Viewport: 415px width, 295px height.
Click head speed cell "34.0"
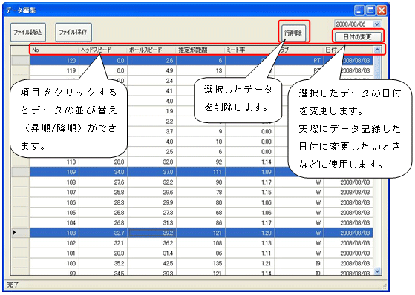pyautogui.click(x=103, y=172)
